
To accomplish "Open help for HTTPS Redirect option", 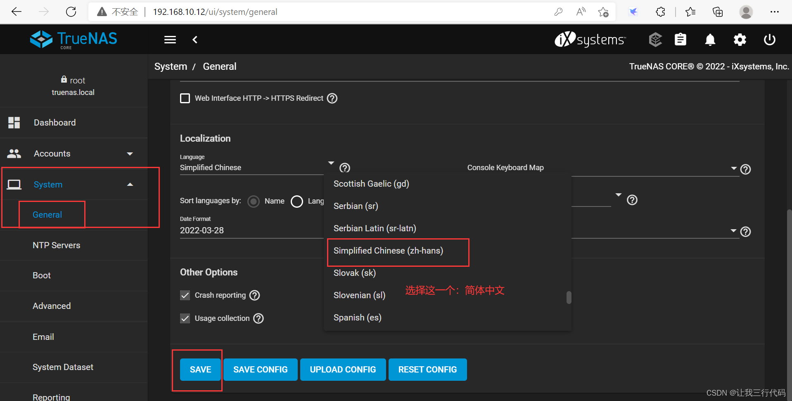I will point(332,98).
